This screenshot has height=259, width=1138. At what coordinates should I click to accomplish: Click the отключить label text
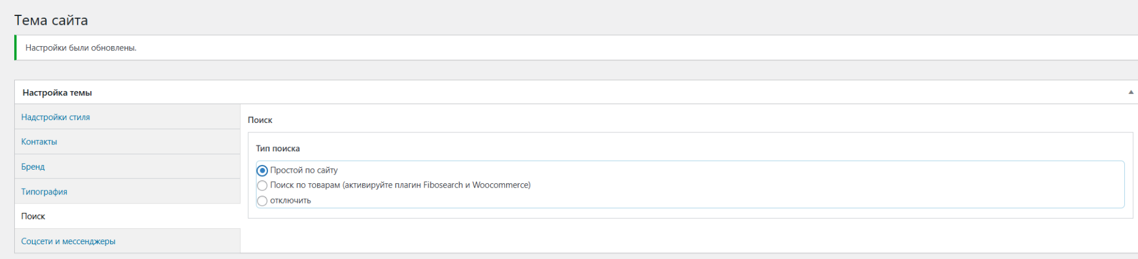point(290,200)
